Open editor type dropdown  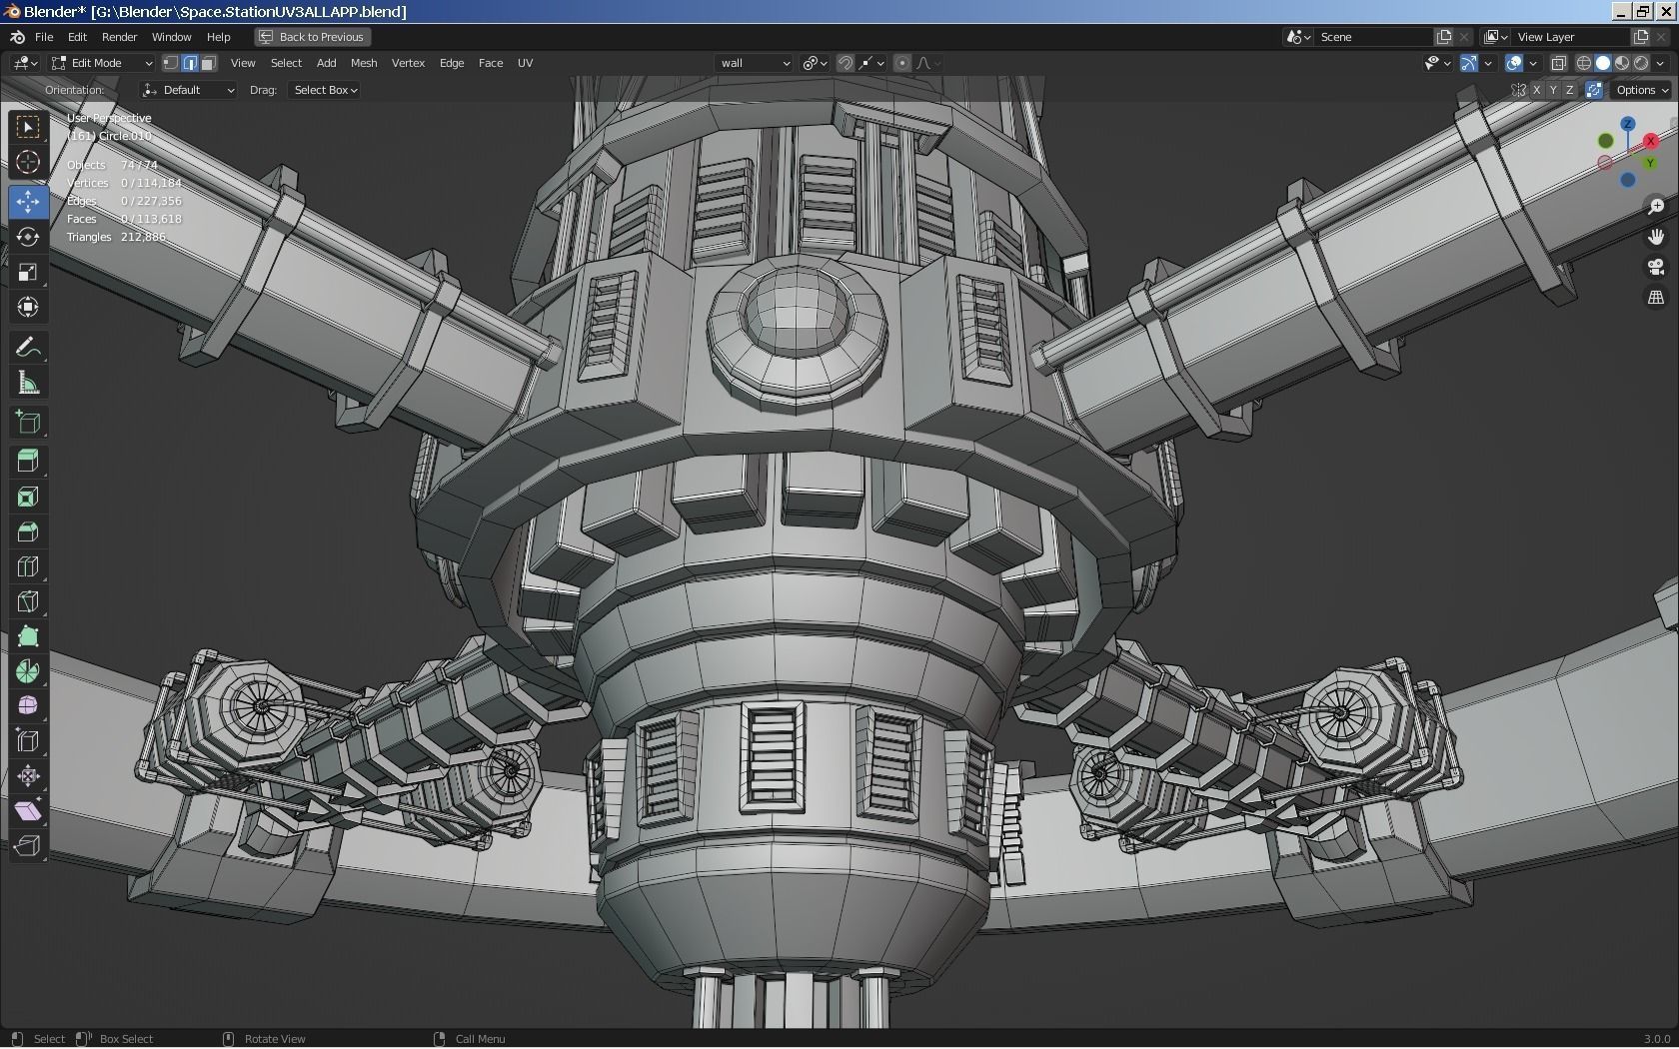coord(25,63)
